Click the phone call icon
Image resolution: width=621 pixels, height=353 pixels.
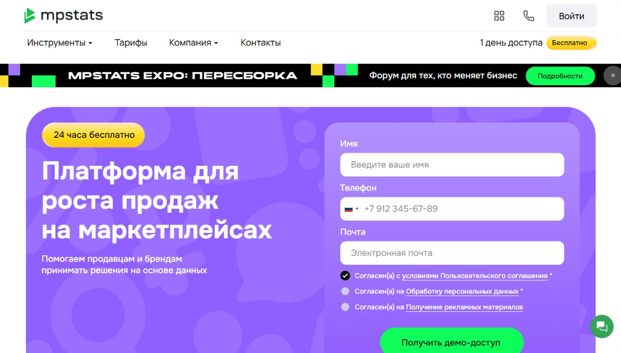[529, 16]
